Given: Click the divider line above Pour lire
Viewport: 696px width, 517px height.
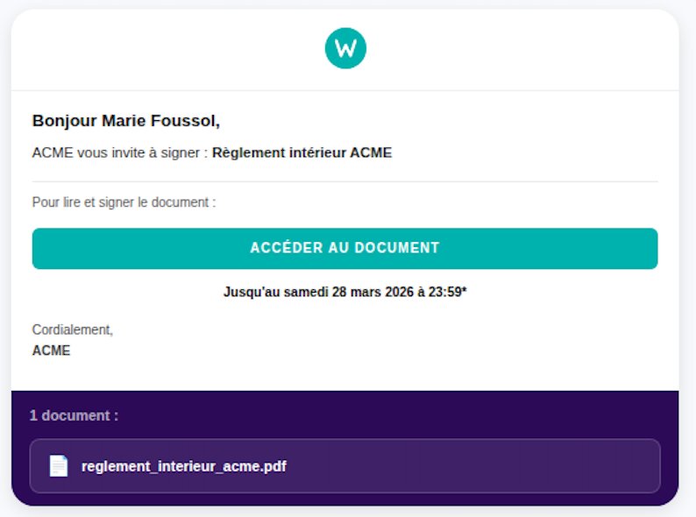Looking at the screenshot, I should [x=344, y=181].
